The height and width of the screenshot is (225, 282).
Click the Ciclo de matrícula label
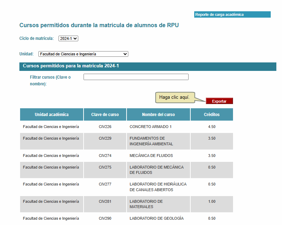point(37,38)
